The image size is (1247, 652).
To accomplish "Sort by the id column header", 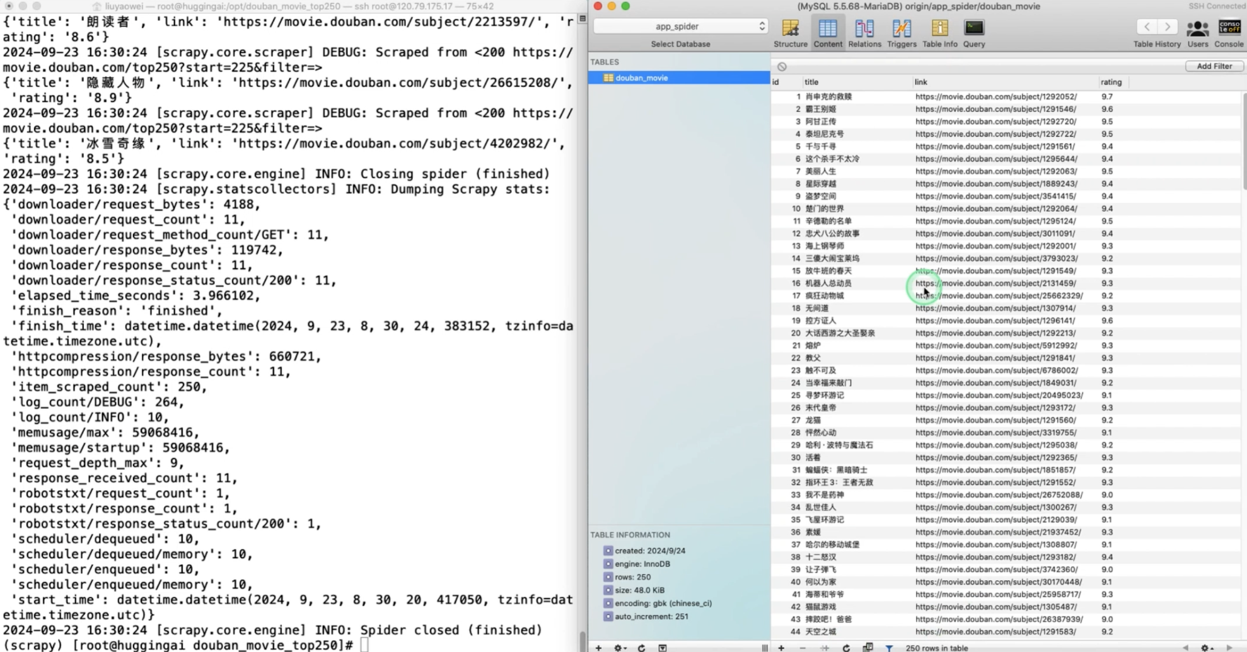I will click(x=786, y=82).
